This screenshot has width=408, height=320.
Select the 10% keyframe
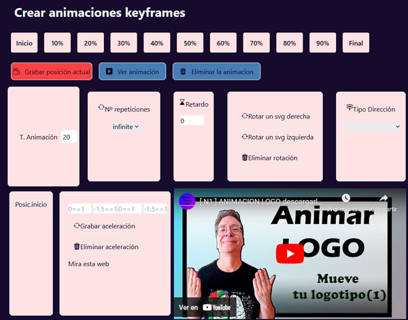pos(57,43)
